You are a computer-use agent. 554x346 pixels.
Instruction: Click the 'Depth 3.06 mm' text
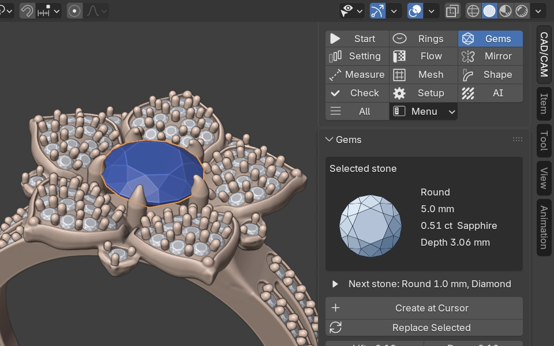(455, 243)
